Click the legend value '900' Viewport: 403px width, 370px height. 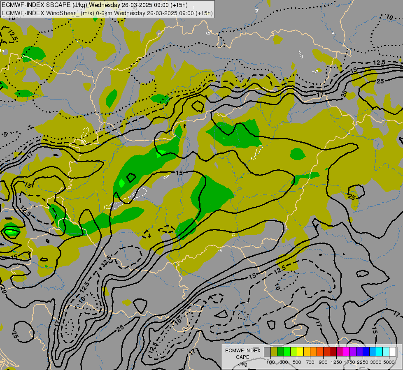(323, 362)
